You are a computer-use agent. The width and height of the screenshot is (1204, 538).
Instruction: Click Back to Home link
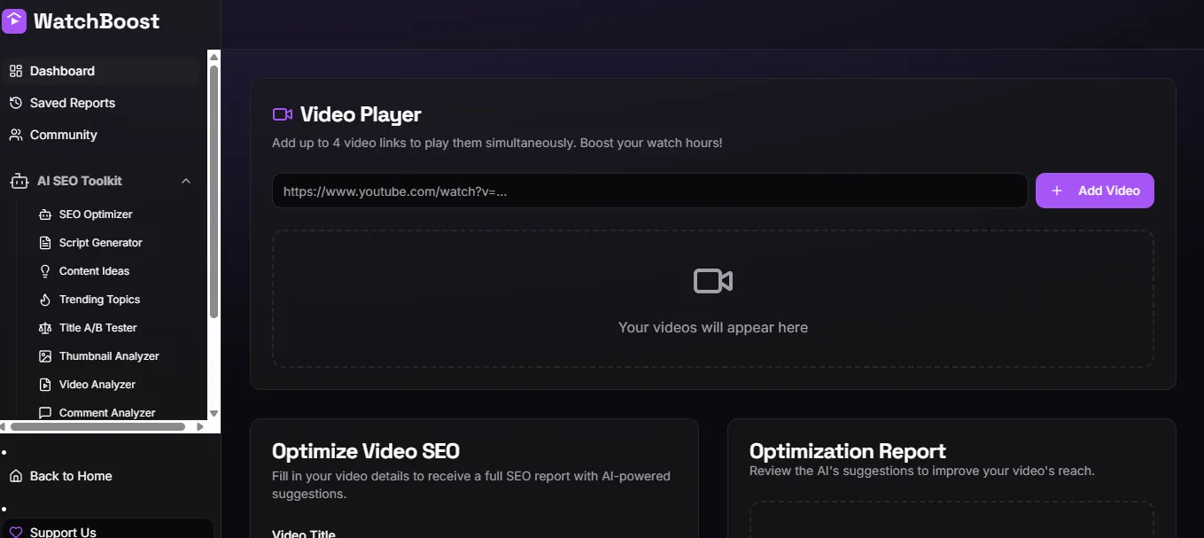pyautogui.click(x=70, y=476)
